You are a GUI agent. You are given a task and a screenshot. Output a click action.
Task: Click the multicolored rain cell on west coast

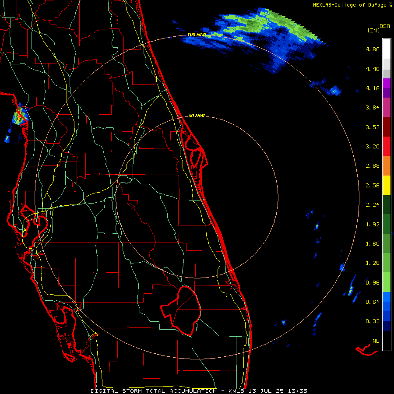20,116
